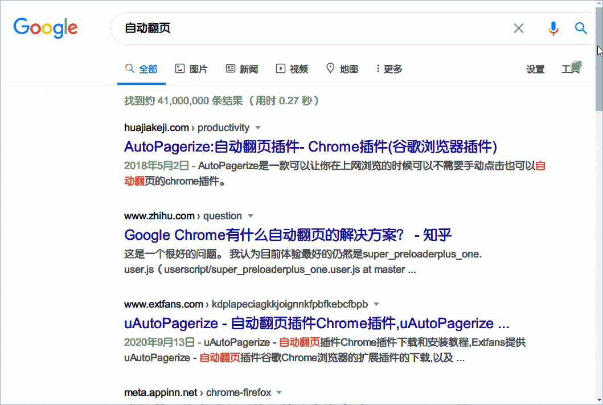Image resolution: width=603 pixels, height=405 pixels.
Task: Open 设置 search settings
Action: 535,69
